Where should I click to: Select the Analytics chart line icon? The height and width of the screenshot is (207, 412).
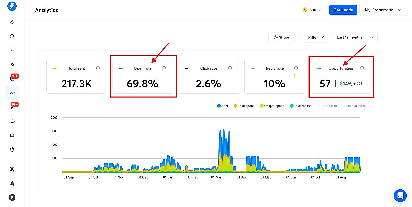coord(12,93)
